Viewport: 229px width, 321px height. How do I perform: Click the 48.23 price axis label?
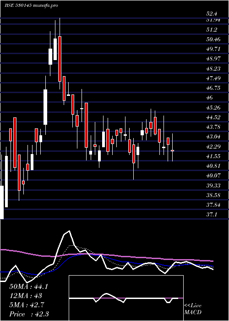tap(213, 69)
